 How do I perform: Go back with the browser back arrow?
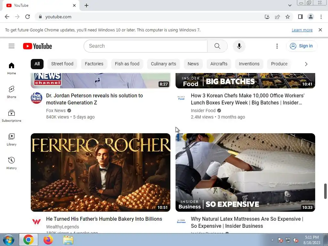coord(7,17)
